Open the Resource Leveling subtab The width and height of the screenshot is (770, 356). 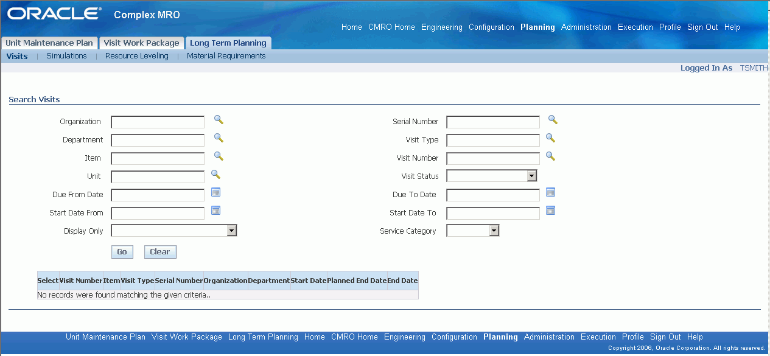point(137,56)
